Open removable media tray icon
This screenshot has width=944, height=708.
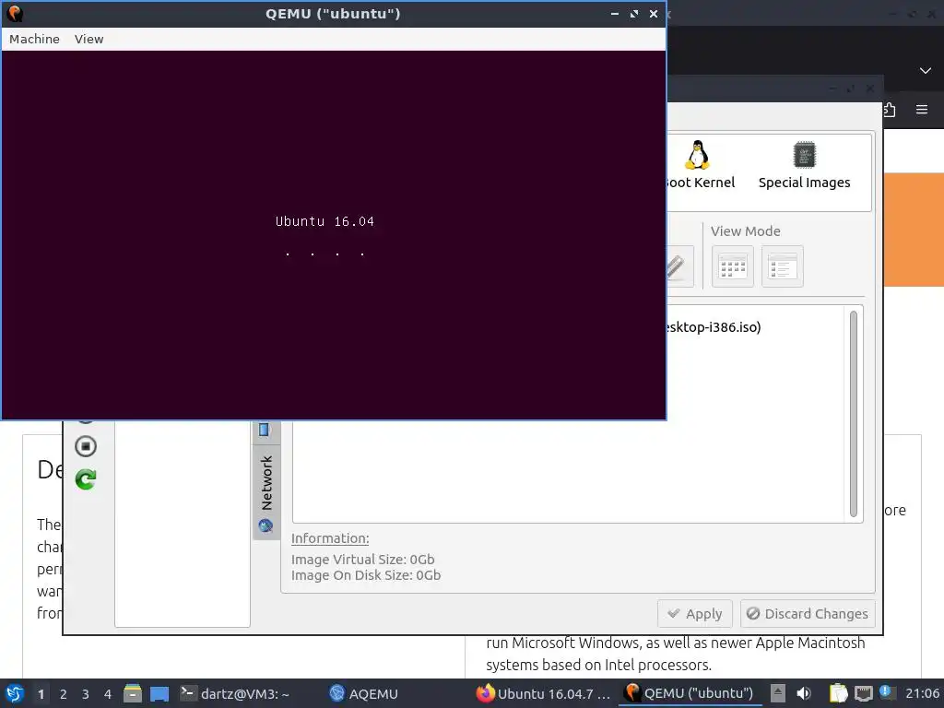click(777, 693)
